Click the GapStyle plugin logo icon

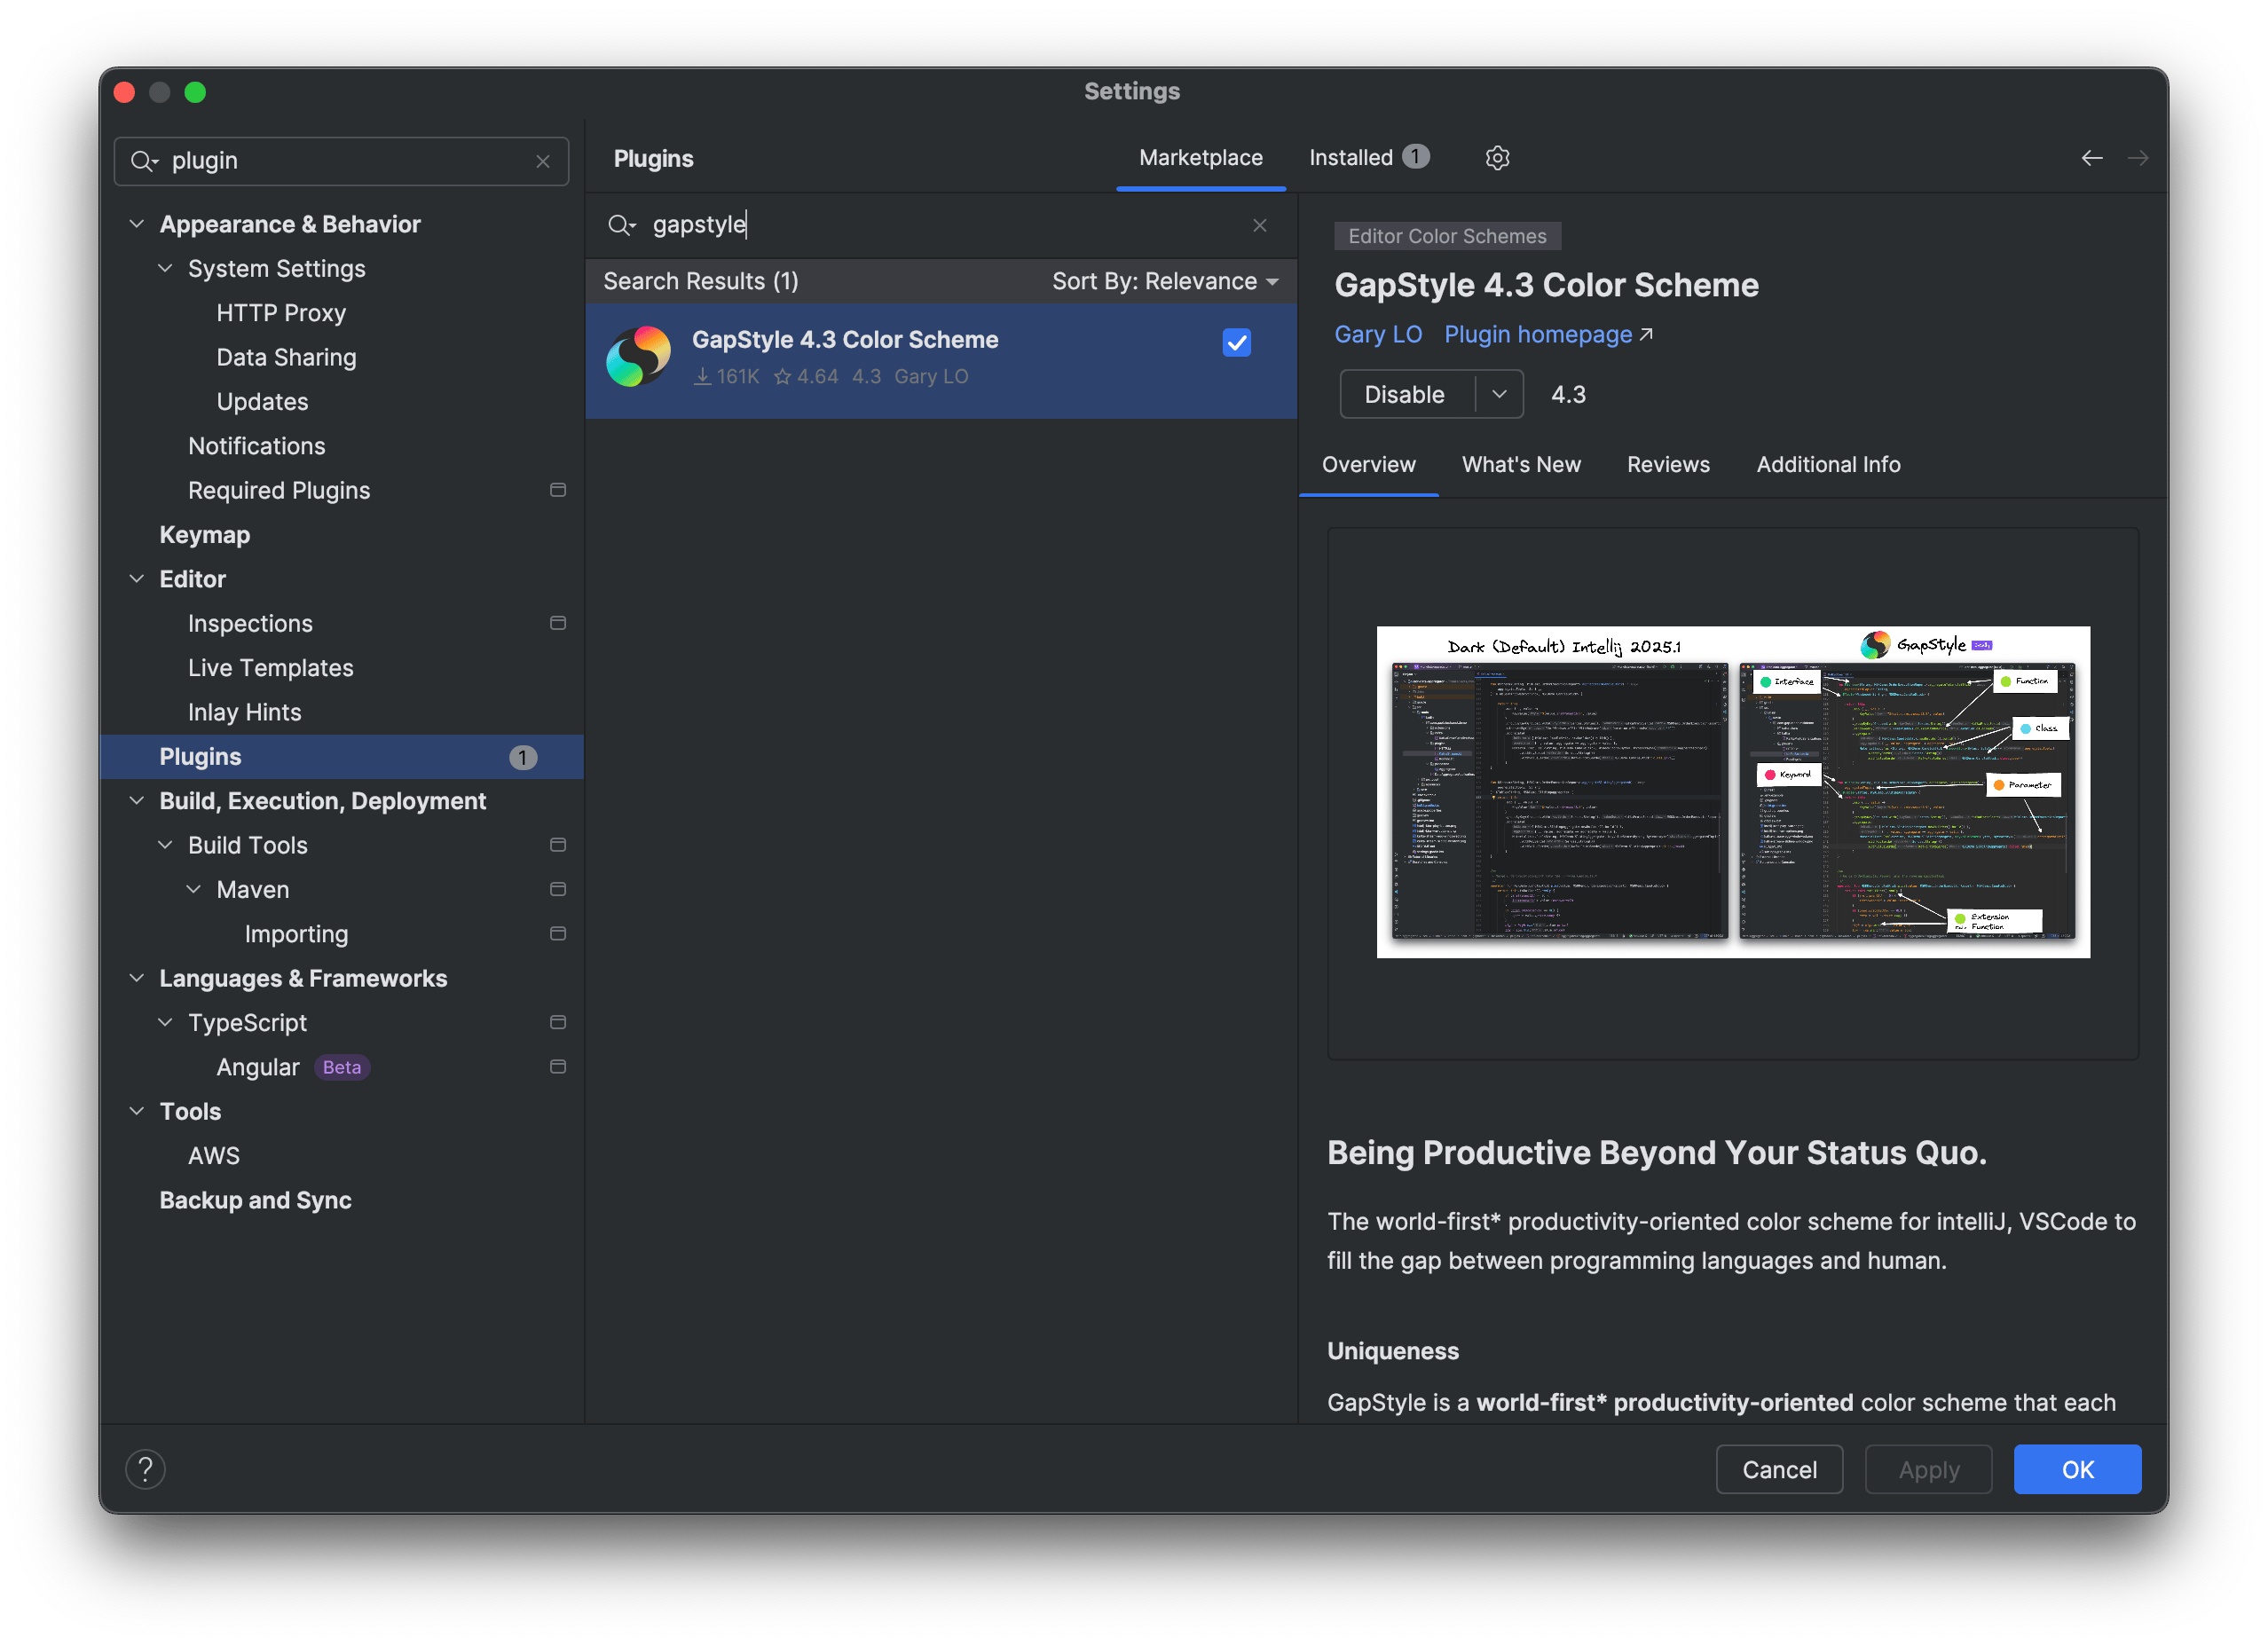tap(638, 357)
